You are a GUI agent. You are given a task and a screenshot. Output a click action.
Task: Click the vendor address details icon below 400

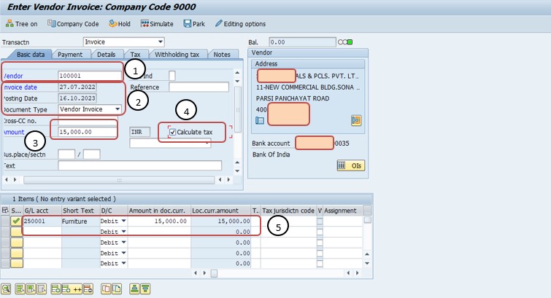(x=260, y=121)
